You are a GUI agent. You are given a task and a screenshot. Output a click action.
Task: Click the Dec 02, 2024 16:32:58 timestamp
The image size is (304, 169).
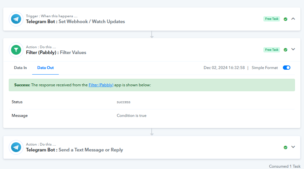224,68
